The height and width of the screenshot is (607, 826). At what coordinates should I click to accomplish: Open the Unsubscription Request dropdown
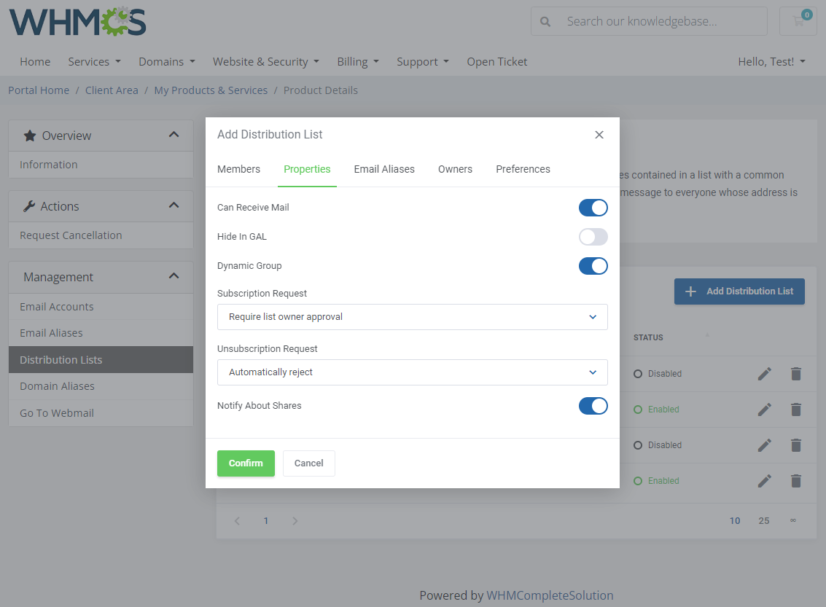(x=412, y=372)
